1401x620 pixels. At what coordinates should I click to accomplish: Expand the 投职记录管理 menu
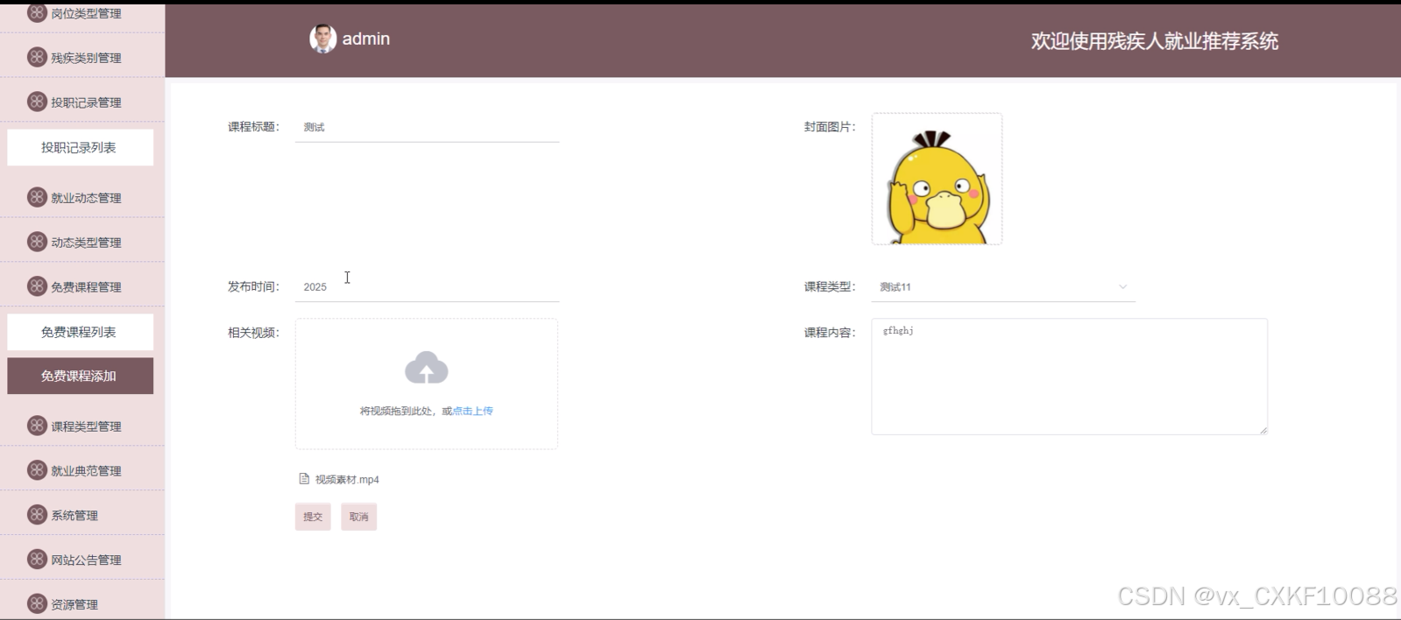coord(82,101)
